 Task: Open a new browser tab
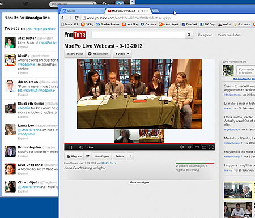pyautogui.click(x=155, y=11)
